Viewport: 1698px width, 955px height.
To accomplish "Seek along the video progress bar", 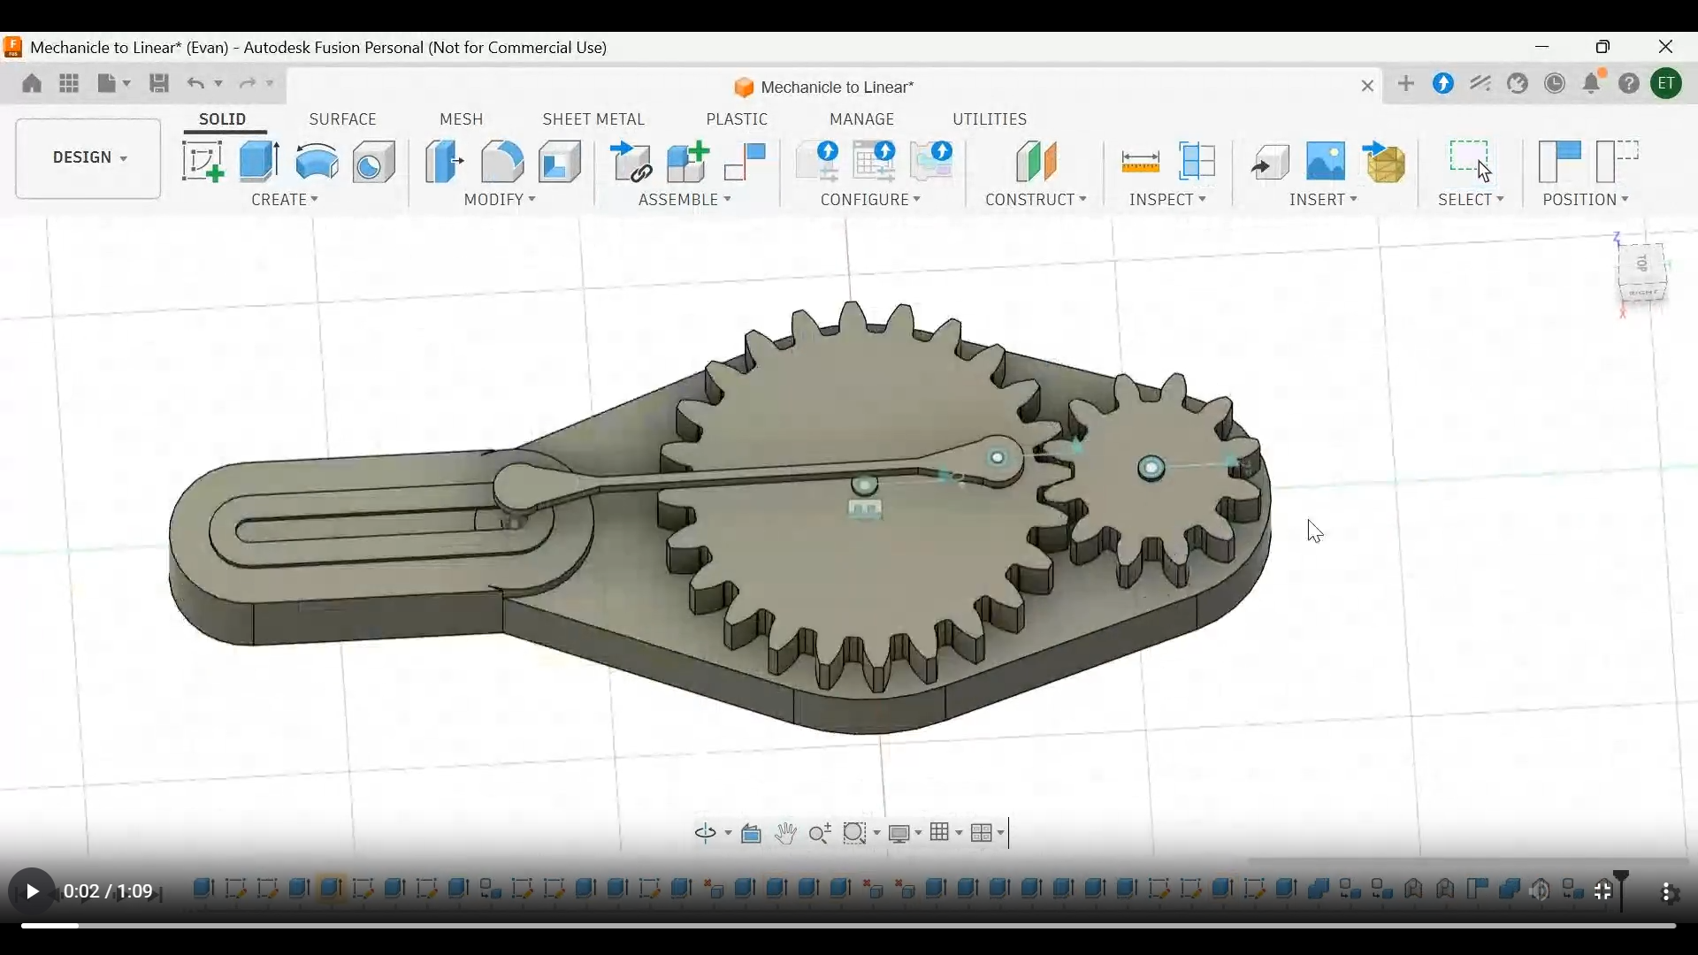I will tap(849, 927).
